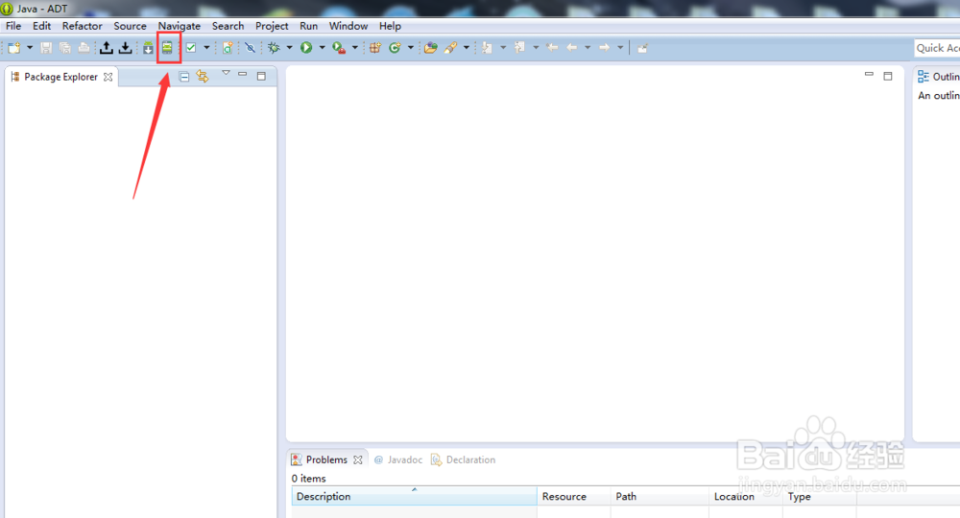Click Collapse All in Package Explorer
The height and width of the screenshot is (518, 960).
coord(183,77)
